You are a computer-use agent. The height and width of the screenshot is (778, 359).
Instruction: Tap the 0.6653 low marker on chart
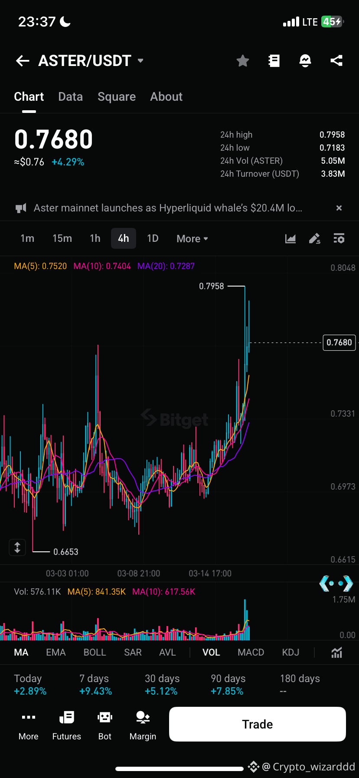coord(66,552)
